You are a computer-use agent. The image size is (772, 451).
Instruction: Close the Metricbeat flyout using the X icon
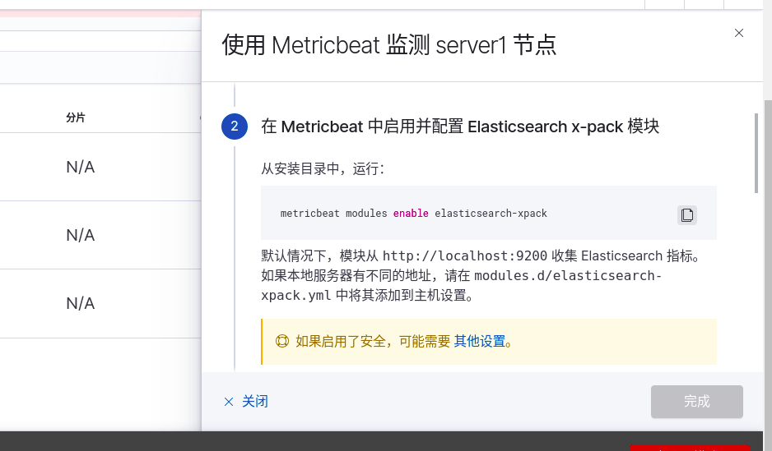pyautogui.click(x=738, y=33)
